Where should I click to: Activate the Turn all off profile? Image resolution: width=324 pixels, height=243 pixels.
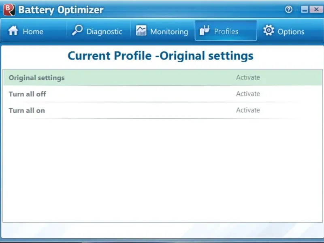tap(248, 94)
